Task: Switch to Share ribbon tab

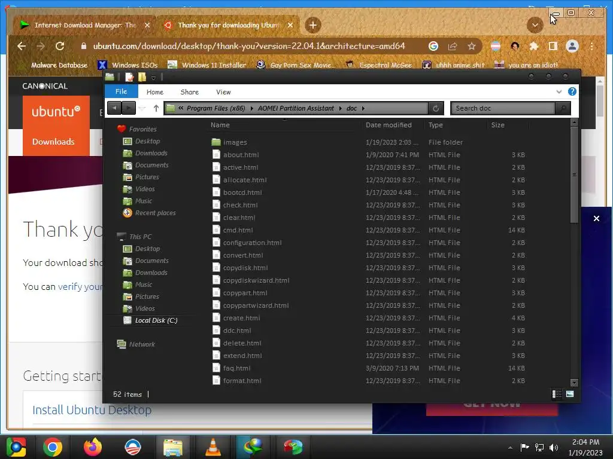Action: click(x=190, y=92)
